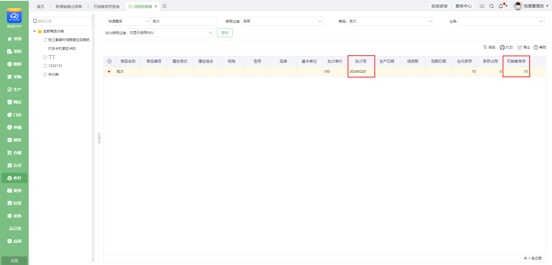
Task: Select category 1232131
Action: 55,66
